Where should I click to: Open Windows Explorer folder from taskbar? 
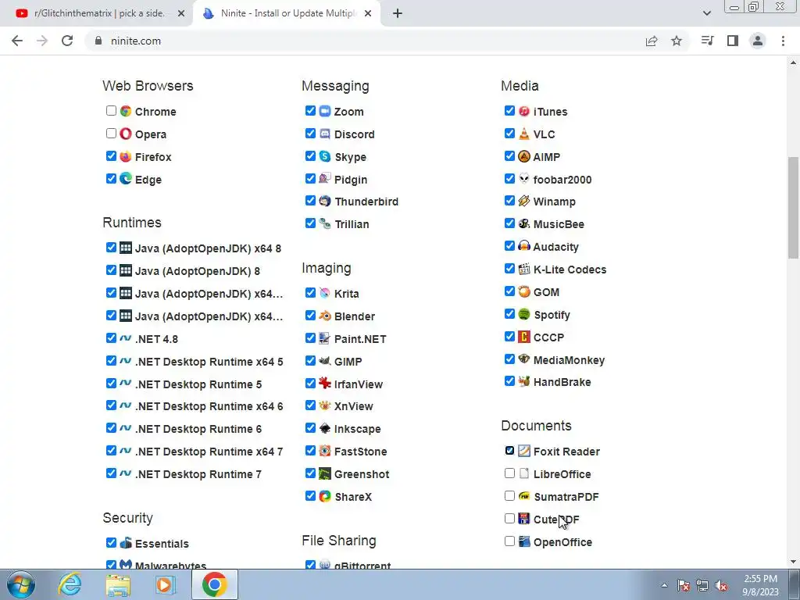(118, 584)
